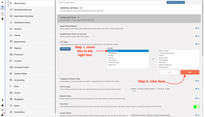The width and height of the screenshot is (204, 117).
Task: Click the Clients person icon
Action: coord(11,35)
